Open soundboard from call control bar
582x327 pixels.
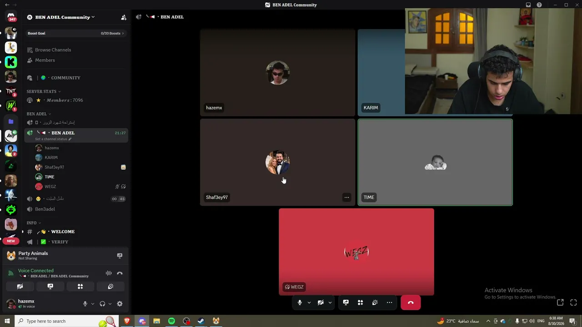tap(375, 302)
